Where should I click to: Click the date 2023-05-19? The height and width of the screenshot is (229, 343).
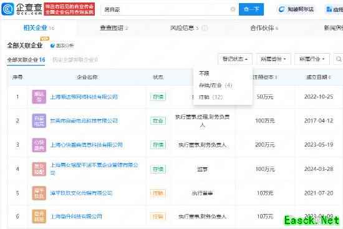click(319, 145)
